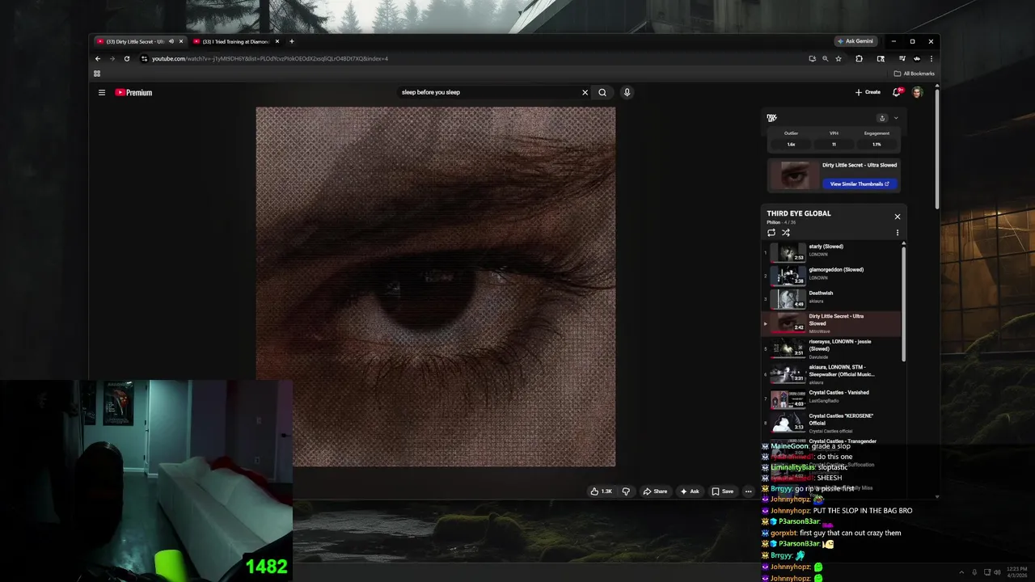1035x582 pixels.
Task: Show hidden taskbar tray icons
Action: click(961, 572)
